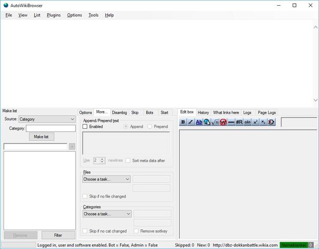Switch to the Skip tab
319x249 pixels.
[135, 112]
